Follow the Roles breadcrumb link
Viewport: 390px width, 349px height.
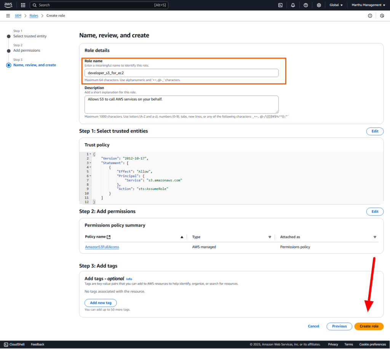(34, 16)
